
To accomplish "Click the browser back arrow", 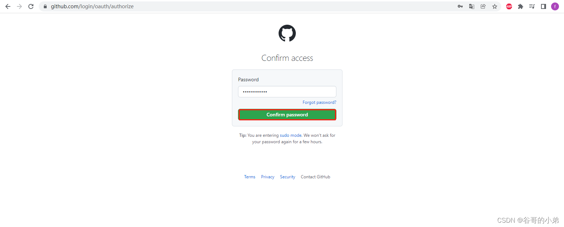I will (8, 6).
